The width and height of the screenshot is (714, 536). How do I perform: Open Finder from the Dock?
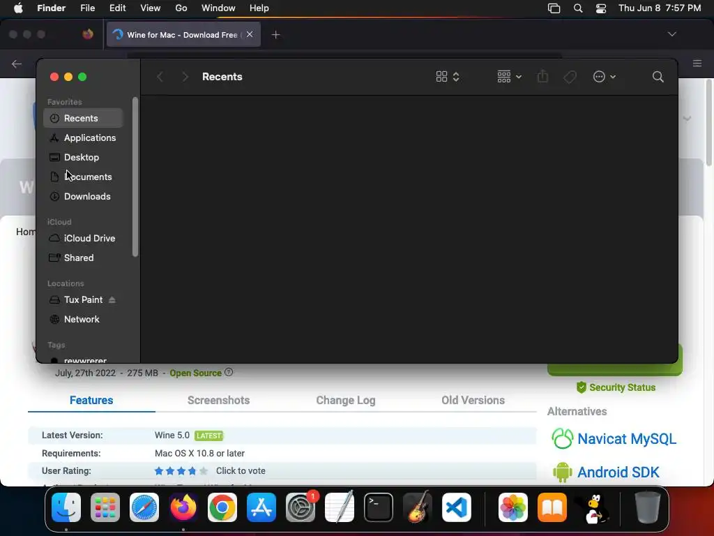pos(66,507)
